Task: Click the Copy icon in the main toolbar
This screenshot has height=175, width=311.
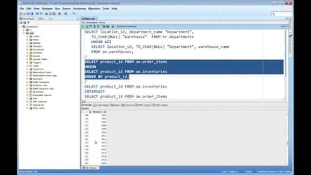Action: point(50,14)
